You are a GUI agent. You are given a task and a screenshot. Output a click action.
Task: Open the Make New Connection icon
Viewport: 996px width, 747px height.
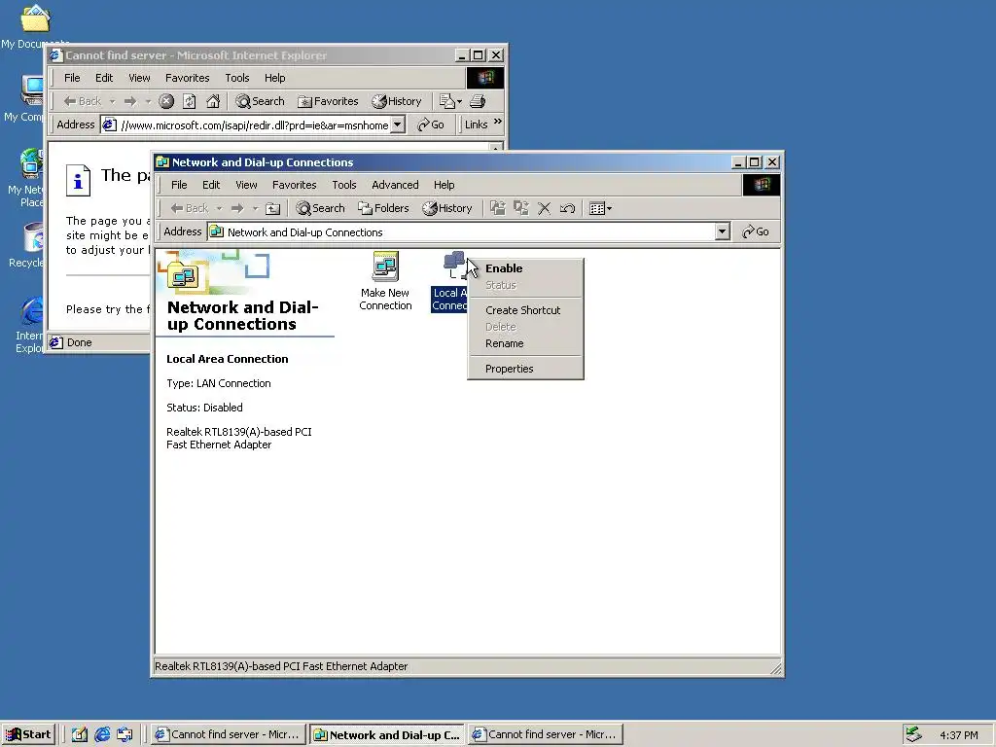tap(385, 281)
